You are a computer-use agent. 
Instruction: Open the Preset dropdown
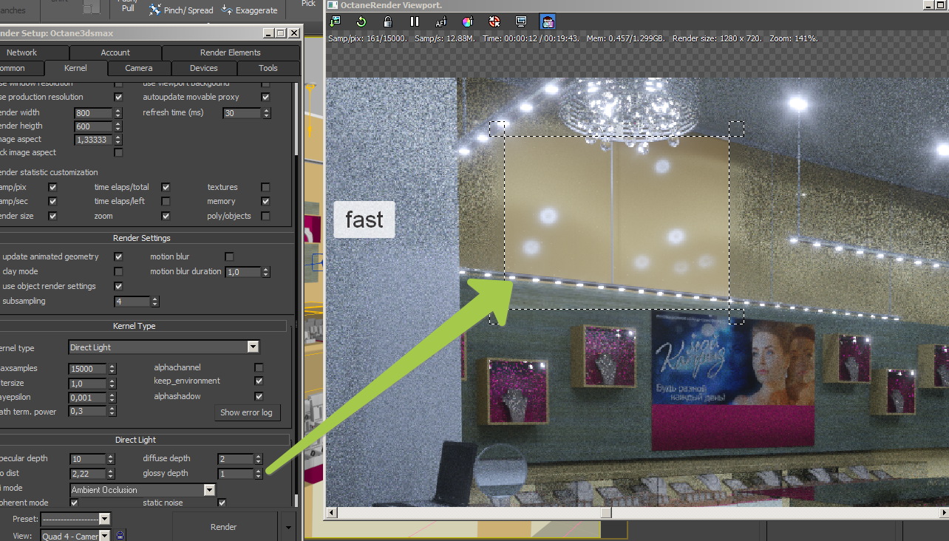[75, 519]
